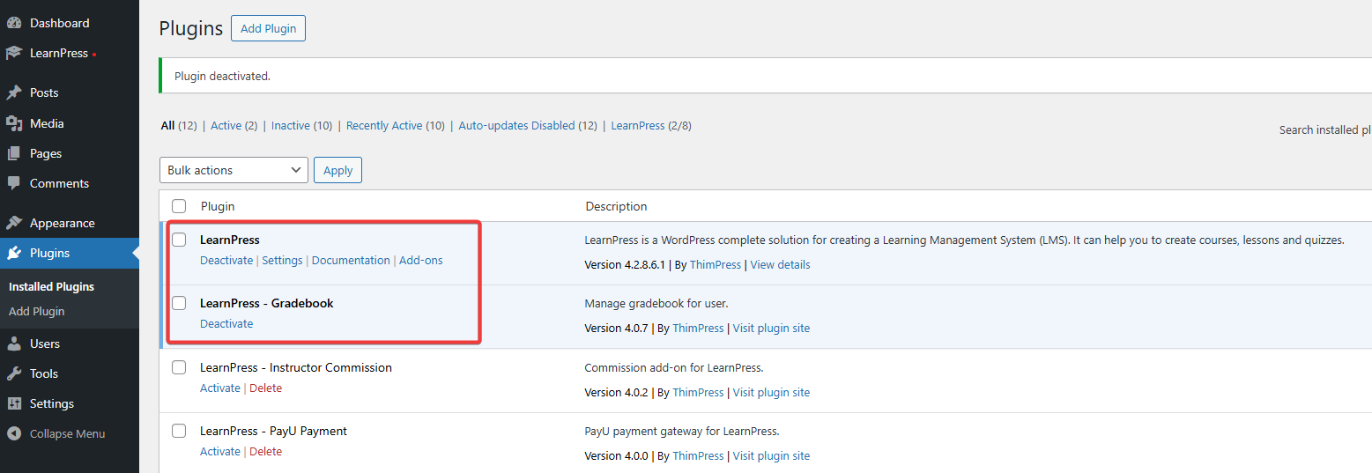Check the LearnPress - PayU Payment checkbox
This screenshot has height=473, width=1372.
179,431
